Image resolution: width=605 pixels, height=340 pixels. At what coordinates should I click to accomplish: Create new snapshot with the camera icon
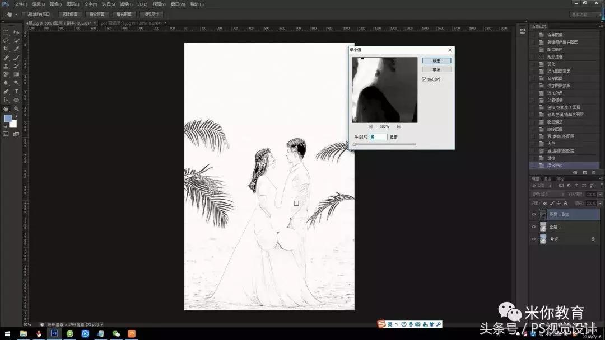[585, 172]
